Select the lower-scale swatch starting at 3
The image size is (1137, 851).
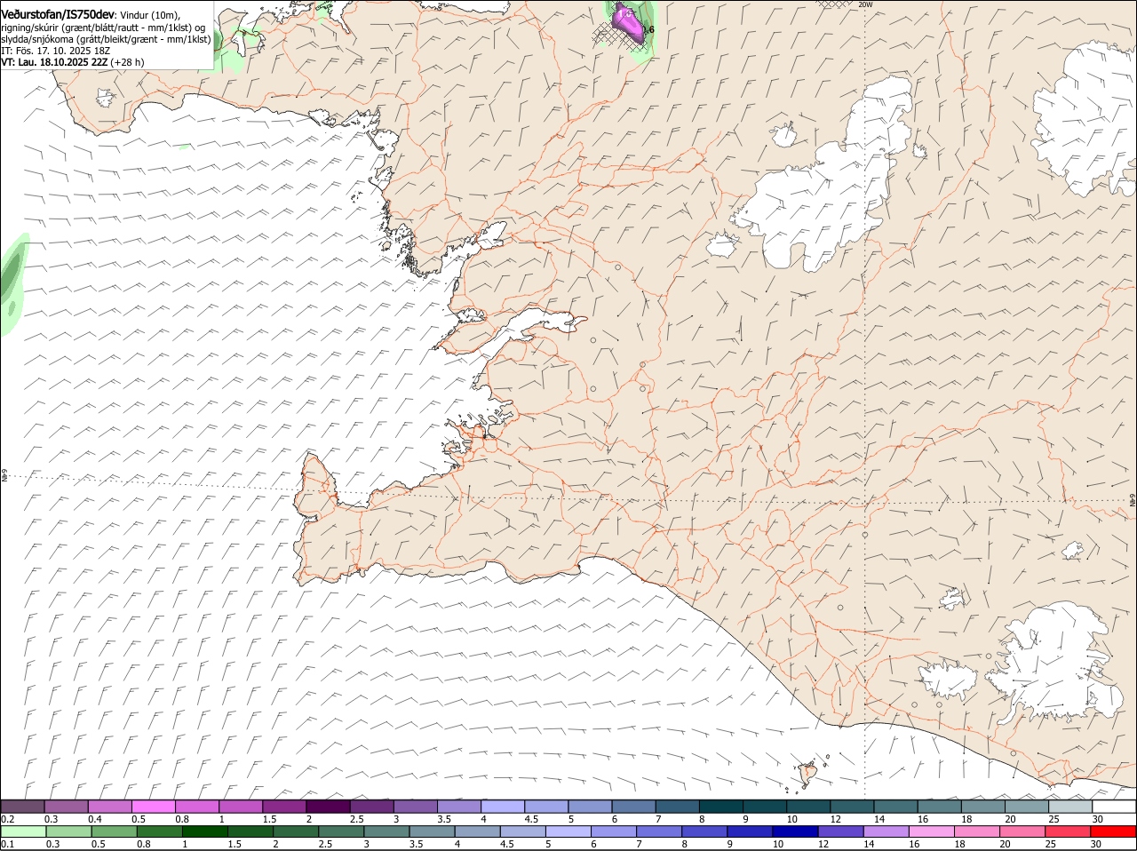coord(386,831)
